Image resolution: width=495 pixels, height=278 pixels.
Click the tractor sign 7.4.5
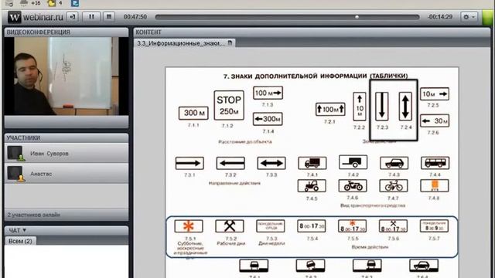[312, 186]
